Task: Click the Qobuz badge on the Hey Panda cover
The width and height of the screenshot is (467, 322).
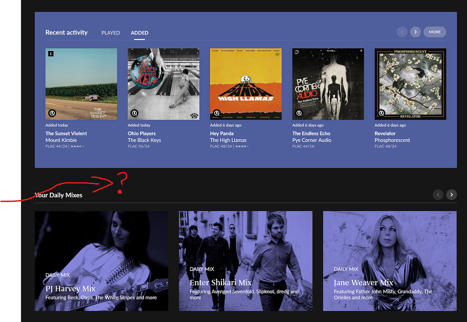Action: pyautogui.click(x=216, y=113)
